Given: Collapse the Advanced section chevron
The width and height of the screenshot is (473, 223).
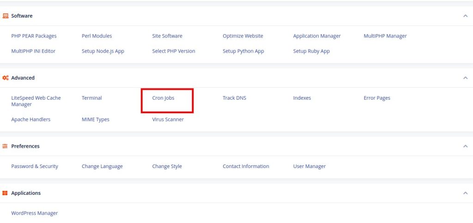Looking at the screenshot, I should 465,78.
